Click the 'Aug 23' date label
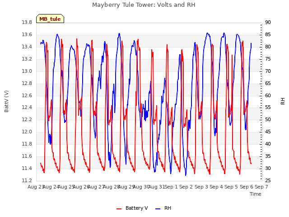The width and height of the screenshot is (289, 217). tap(36, 187)
